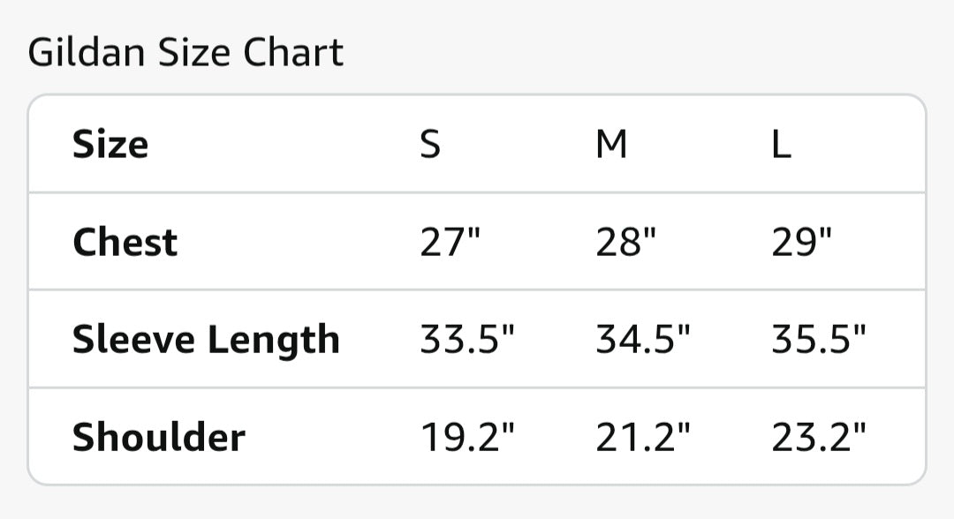Click the Gildan Size Chart heading

point(185,54)
